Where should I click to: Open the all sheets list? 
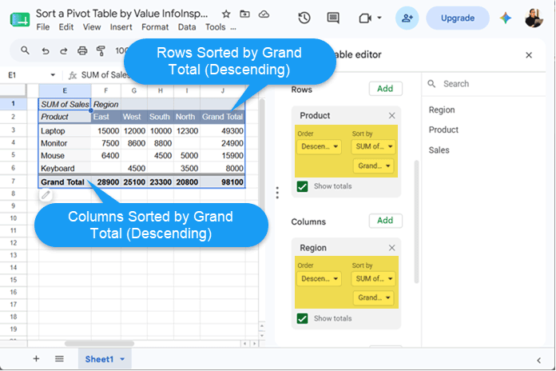59,359
